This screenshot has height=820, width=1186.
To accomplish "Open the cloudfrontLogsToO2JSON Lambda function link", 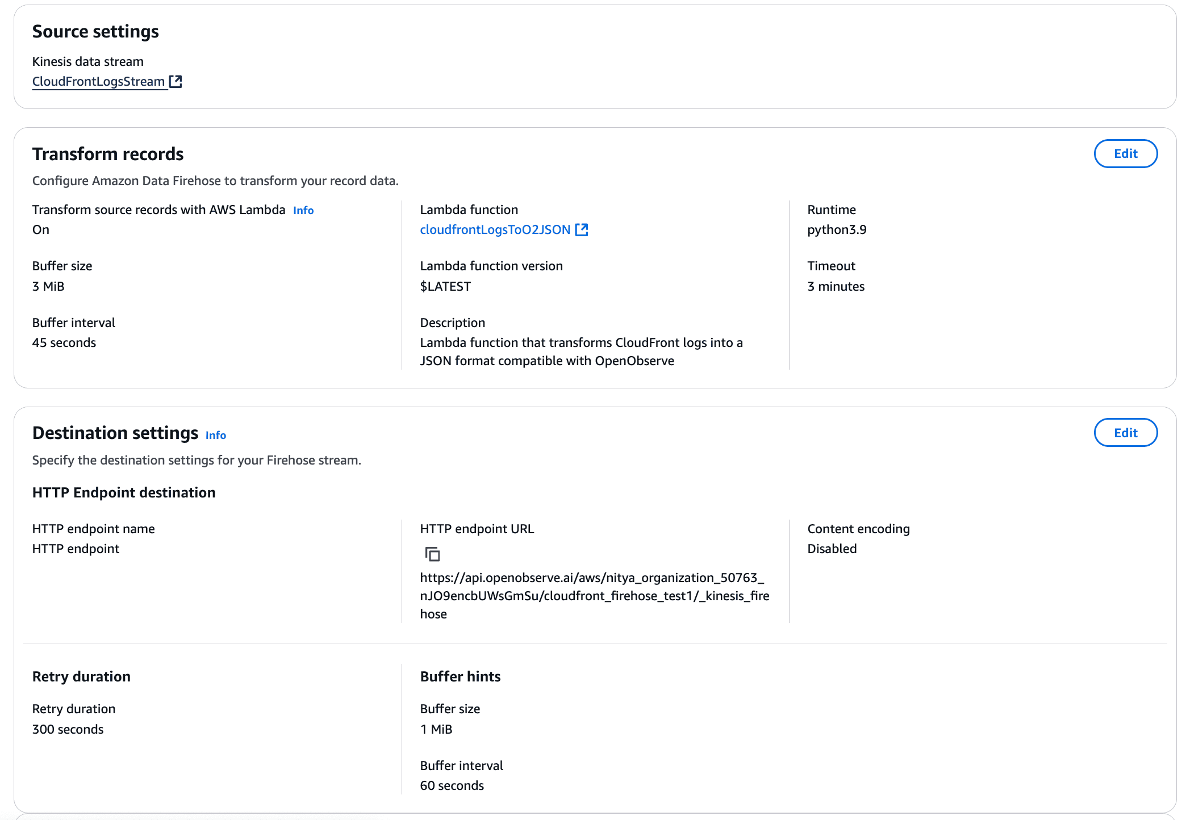I will 495,229.
